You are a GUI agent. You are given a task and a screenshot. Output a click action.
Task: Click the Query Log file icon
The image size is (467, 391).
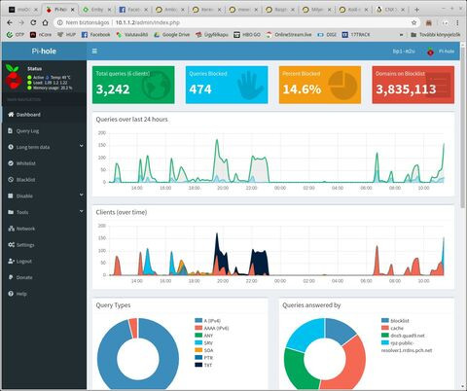click(11, 130)
